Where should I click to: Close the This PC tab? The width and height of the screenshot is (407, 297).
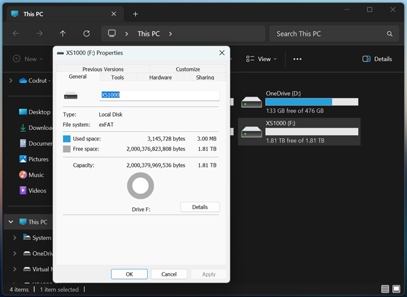point(114,14)
